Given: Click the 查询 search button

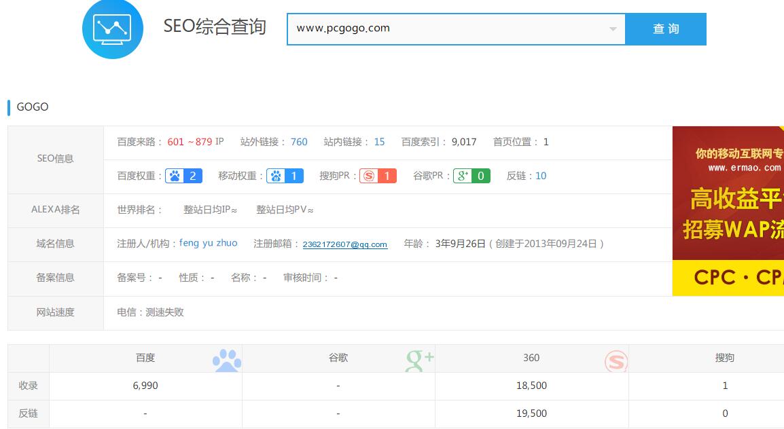Looking at the screenshot, I should click(x=666, y=29).
